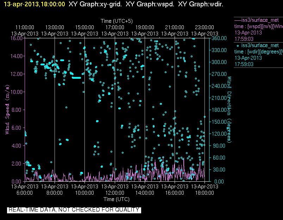The height and width of the screenshot is (220, 283).
Task: Click the 360.00 wind direction tick label
Action: [x=219, y=38]
